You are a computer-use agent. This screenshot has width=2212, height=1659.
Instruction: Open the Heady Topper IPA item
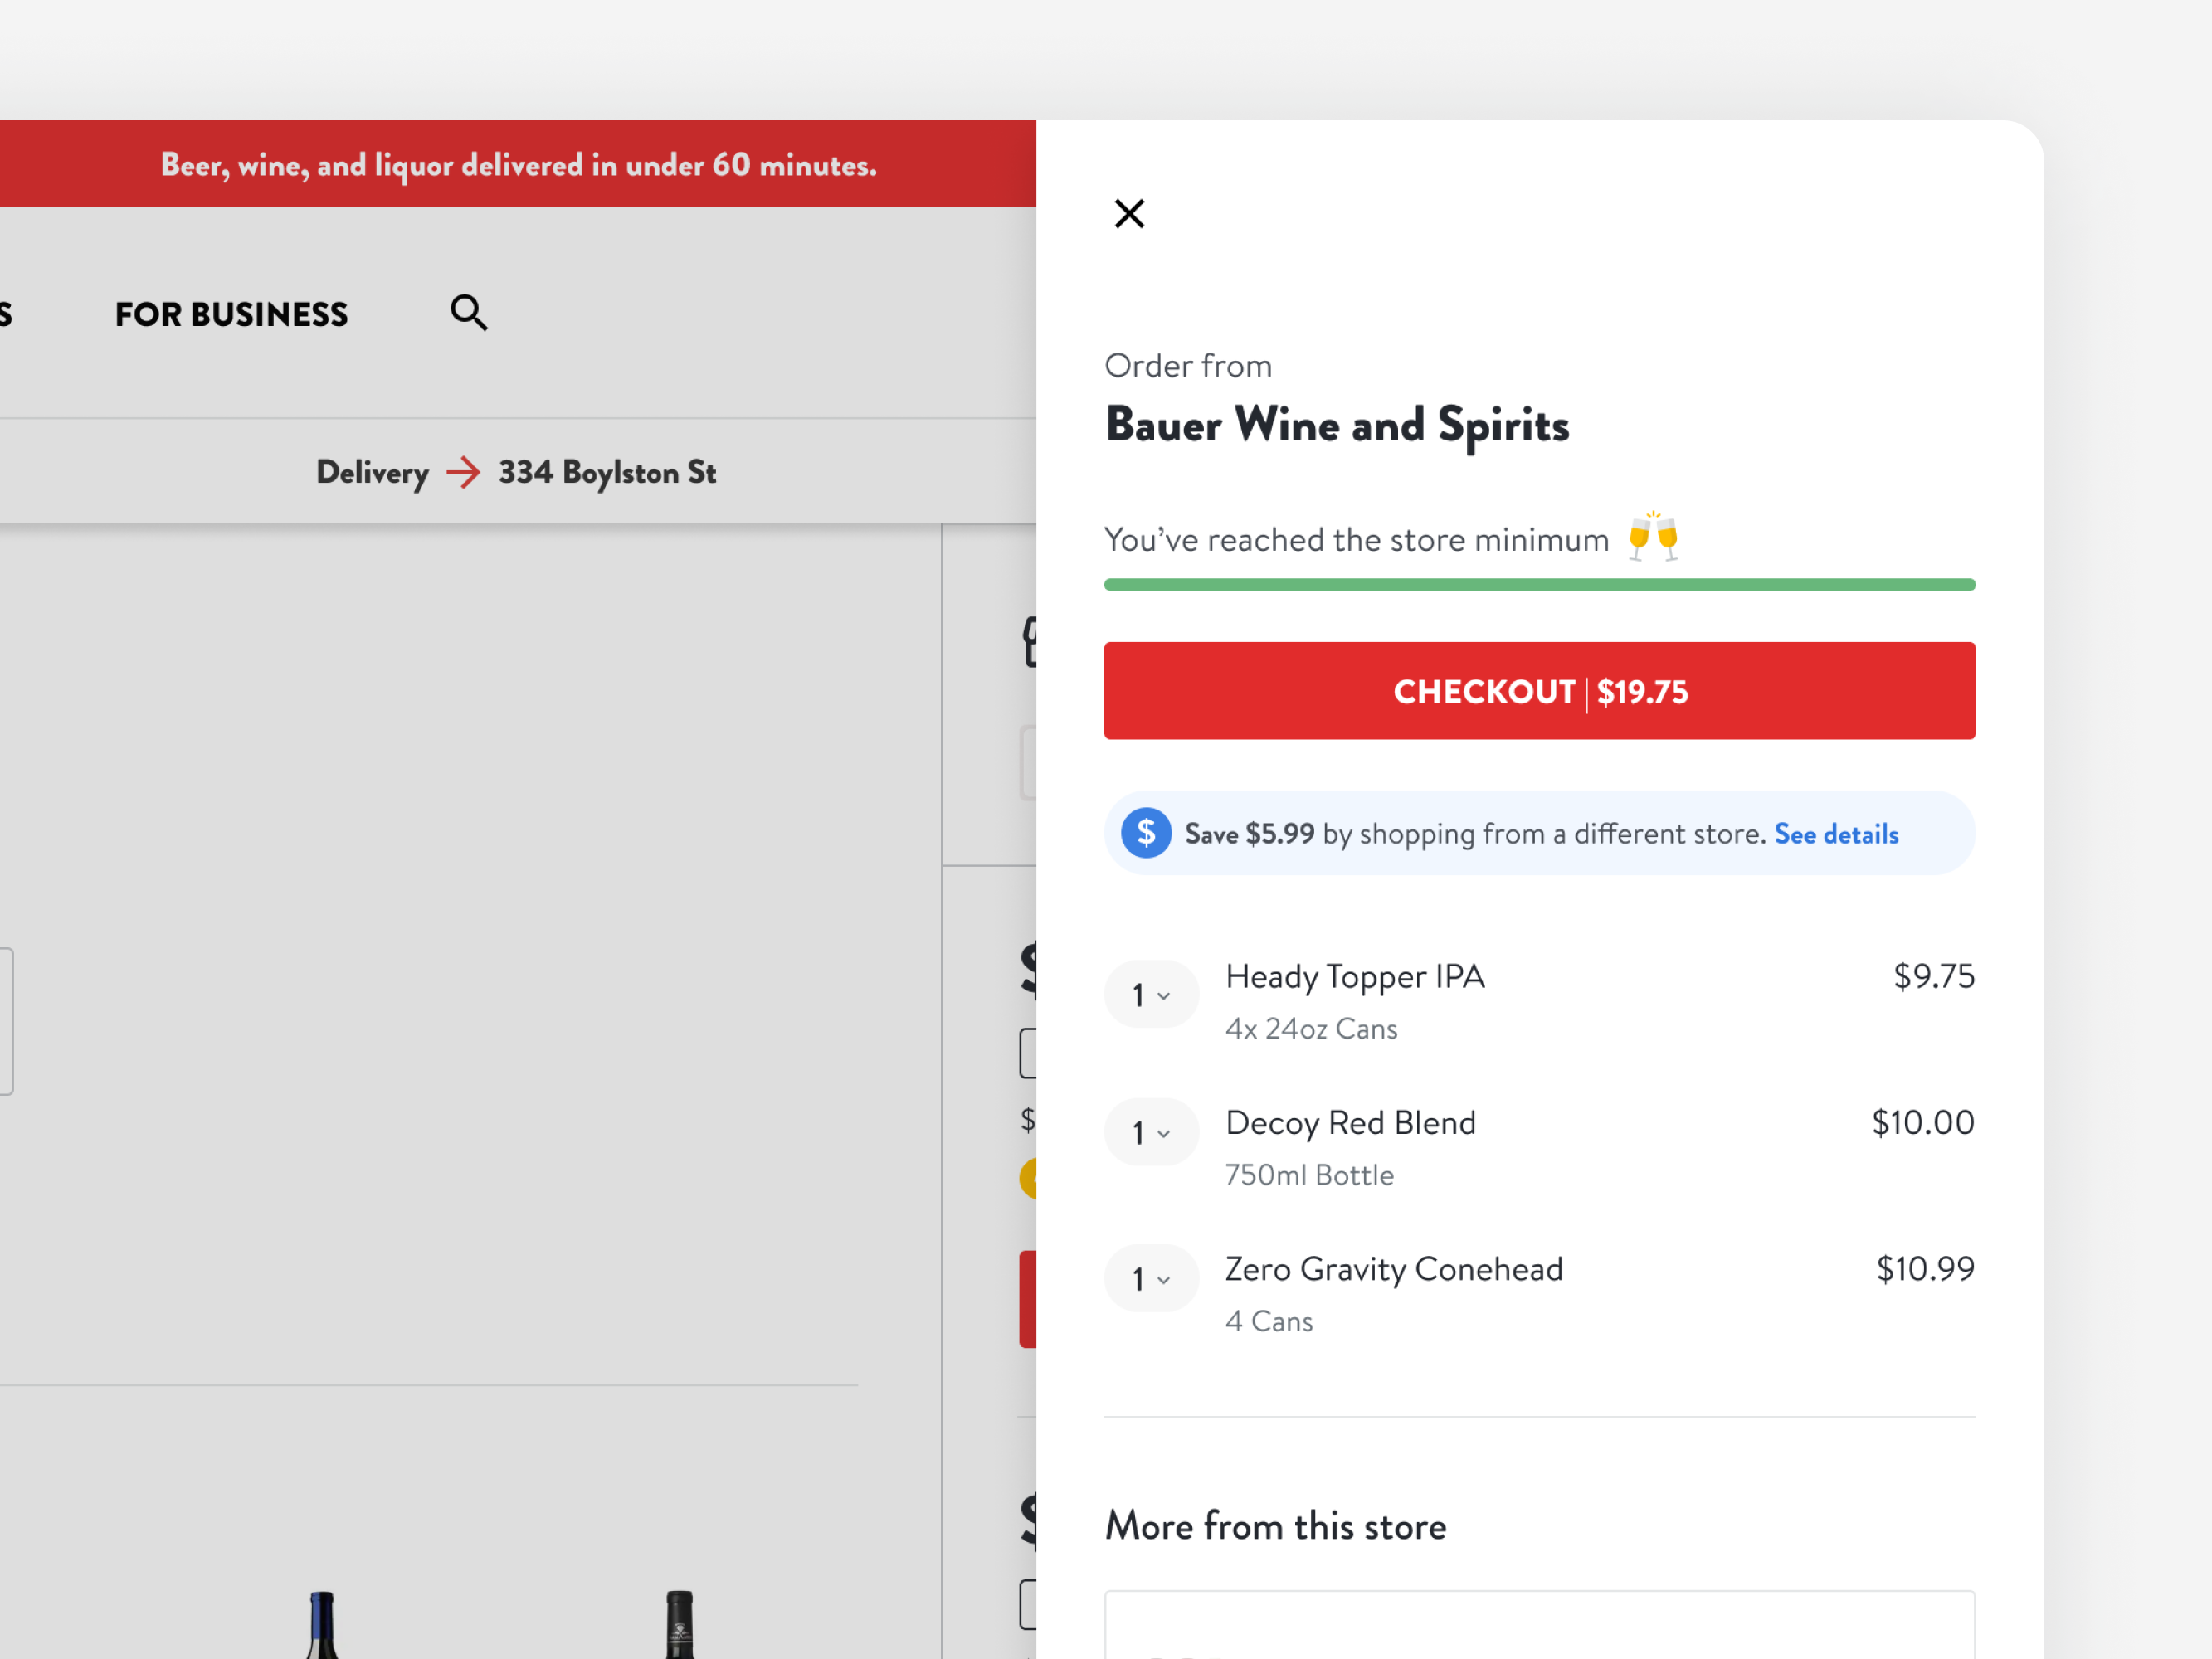tap(1354, 977)
